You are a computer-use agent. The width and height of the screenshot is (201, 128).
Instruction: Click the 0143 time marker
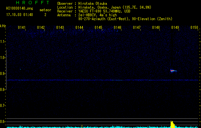click(60, 28)
